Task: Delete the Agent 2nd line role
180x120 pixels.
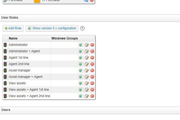Action: [x=92, y=64]
